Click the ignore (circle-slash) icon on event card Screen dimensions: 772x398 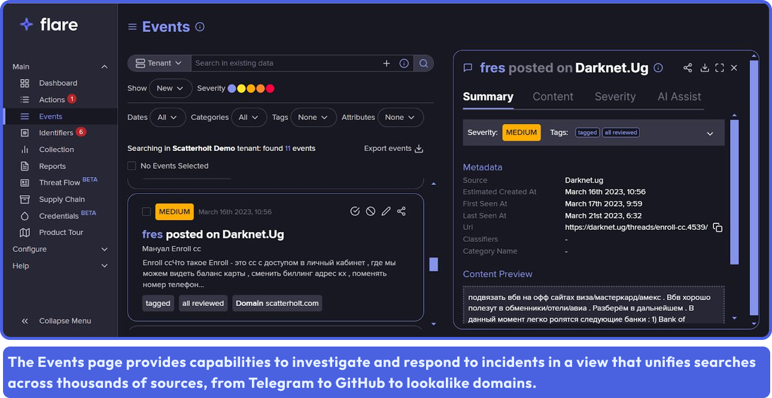pos(370,211)
